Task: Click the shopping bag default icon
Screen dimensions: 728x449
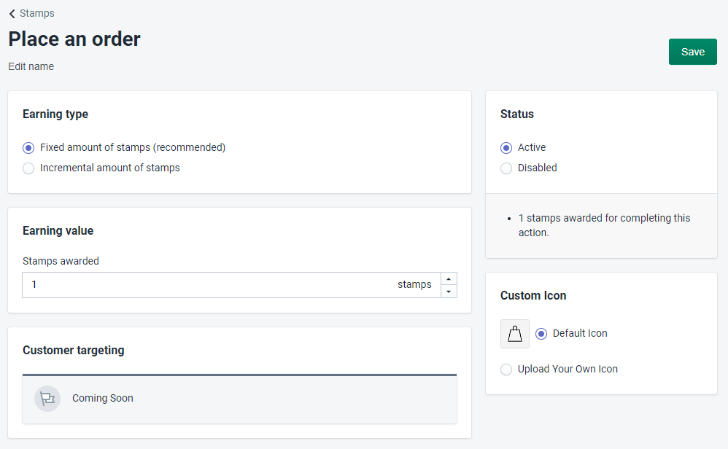Action: 515,334
